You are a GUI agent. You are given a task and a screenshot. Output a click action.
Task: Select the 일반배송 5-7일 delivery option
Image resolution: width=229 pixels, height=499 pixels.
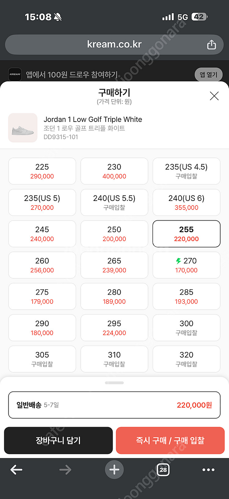114,405
